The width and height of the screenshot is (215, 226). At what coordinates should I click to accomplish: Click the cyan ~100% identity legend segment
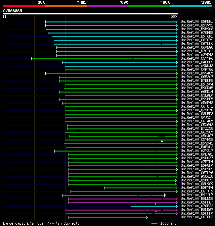coord(191,6)
